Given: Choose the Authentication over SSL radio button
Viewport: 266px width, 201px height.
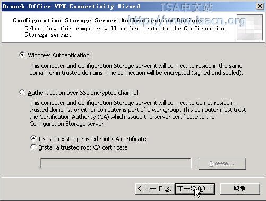Looking at the screenshot, I should point(22,92).
